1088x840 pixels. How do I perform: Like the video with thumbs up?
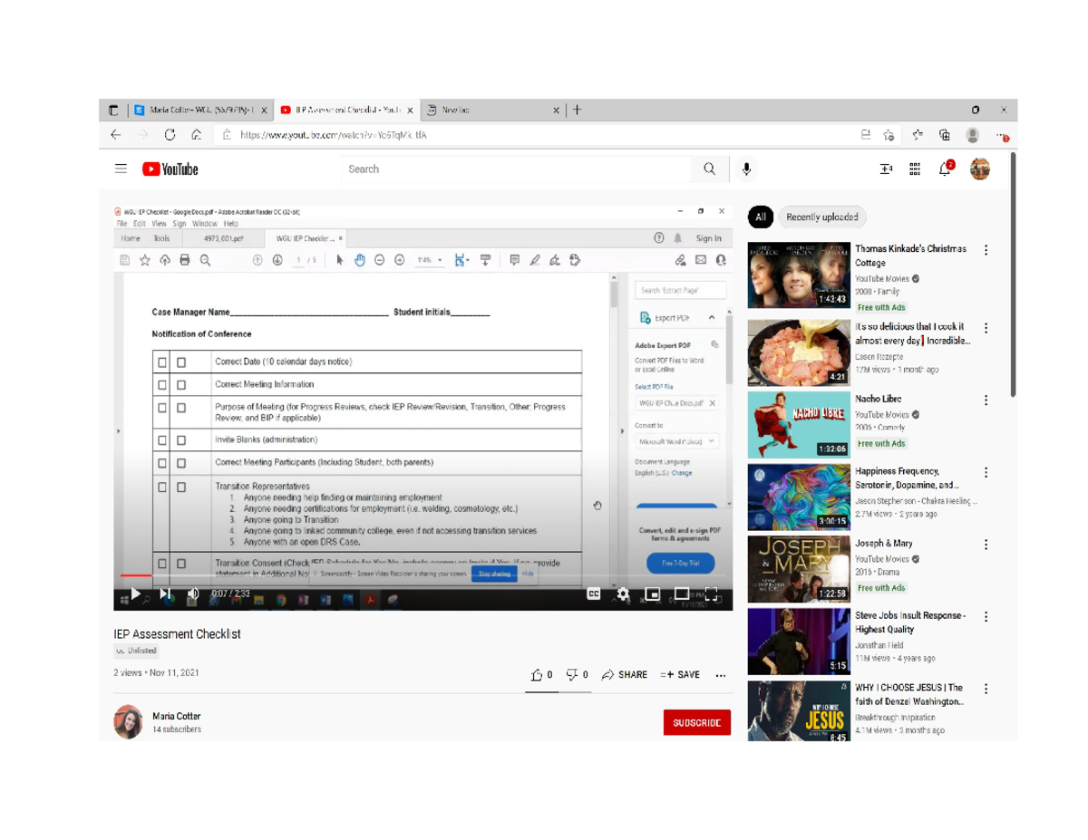point(538,675)
